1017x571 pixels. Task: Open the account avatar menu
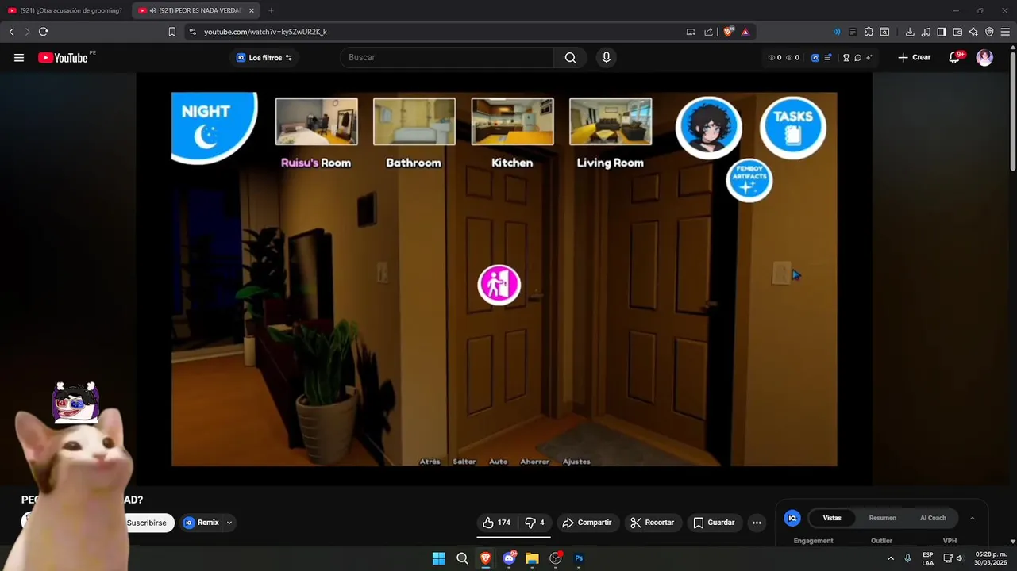984,57
